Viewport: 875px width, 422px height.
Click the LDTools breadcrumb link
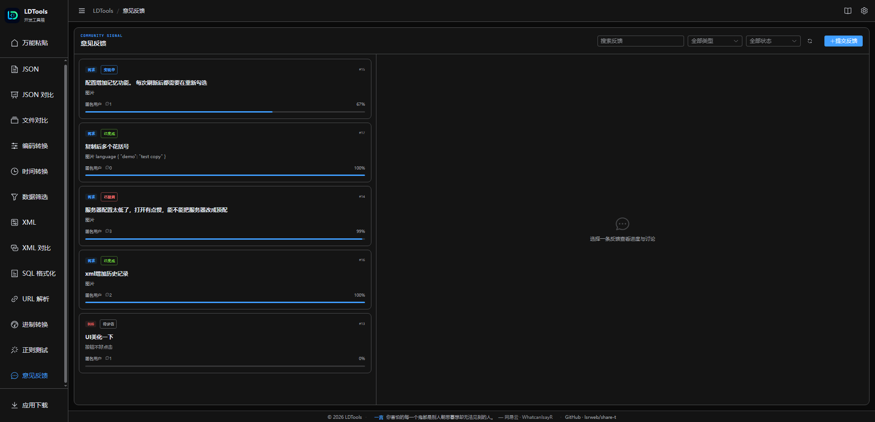(103, 11)
